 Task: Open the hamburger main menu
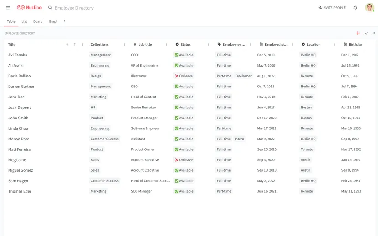click(8, 8)
